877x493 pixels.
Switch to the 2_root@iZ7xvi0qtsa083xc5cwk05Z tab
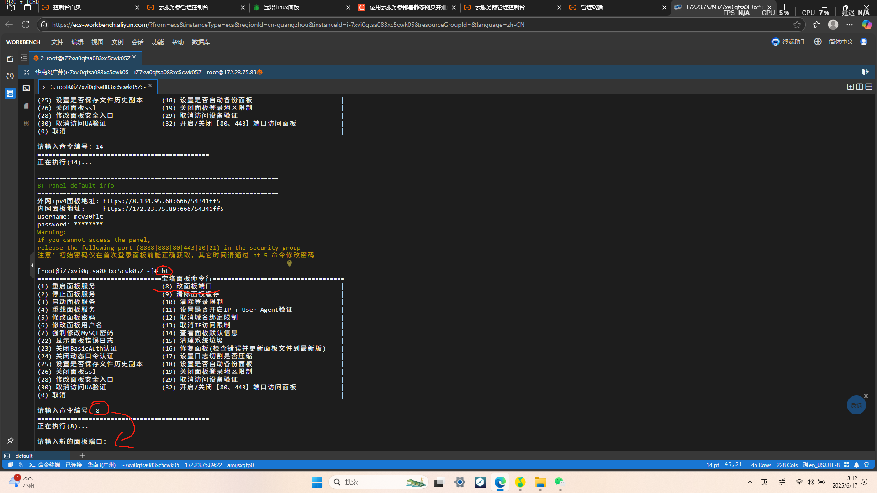tap(85, 58)
